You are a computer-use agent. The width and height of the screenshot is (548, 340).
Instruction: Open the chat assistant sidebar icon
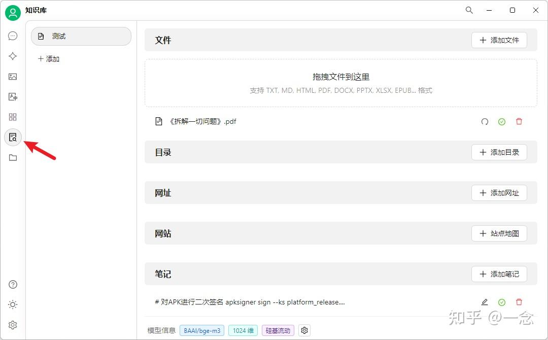click(x=13, y=36)
